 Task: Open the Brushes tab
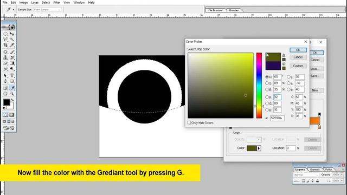(x=234, y=10)
